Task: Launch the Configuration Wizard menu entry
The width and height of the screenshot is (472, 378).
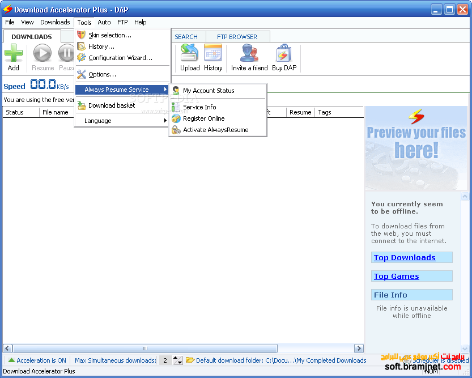Action: pos(120,58)
